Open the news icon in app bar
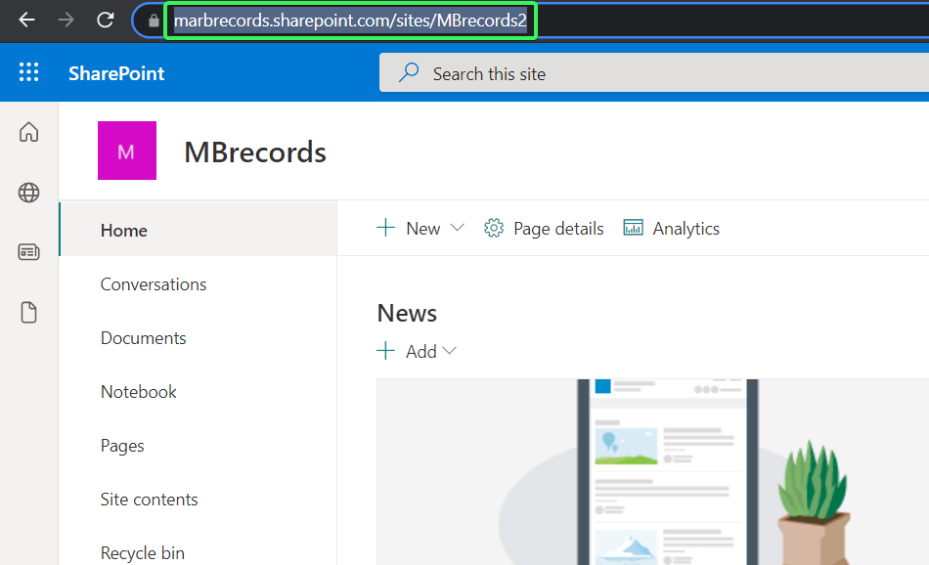This screenshot has height=565, width=929. point(28,252)
